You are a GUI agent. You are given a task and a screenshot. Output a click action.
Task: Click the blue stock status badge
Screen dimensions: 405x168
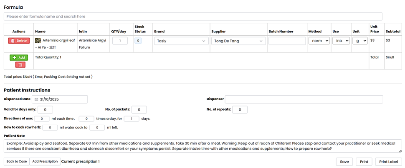click(x=138, y=41)
